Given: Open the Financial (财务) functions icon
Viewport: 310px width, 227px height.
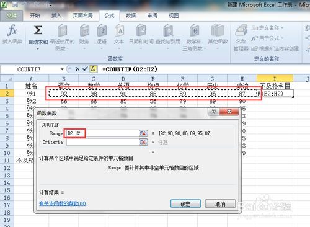Looking at the screenshot, I should (84, 30).
